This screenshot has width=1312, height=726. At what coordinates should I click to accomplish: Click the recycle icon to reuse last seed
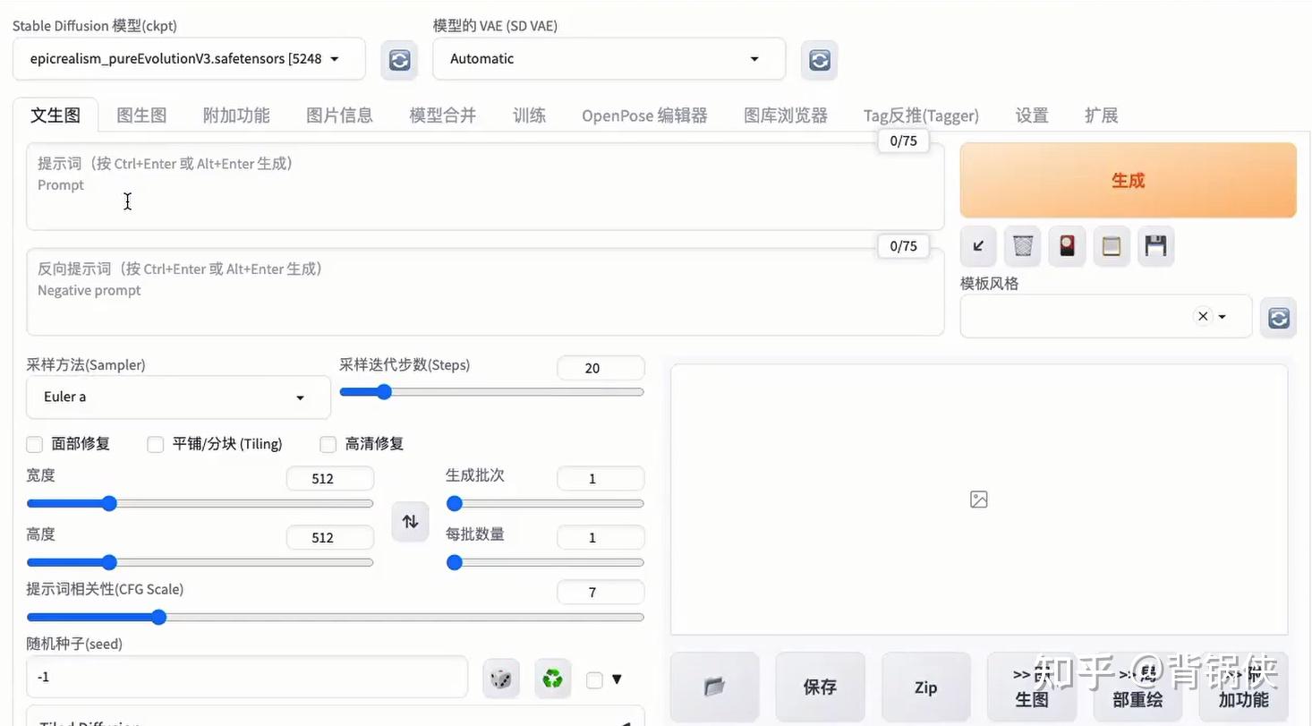[x=552, y=679]
